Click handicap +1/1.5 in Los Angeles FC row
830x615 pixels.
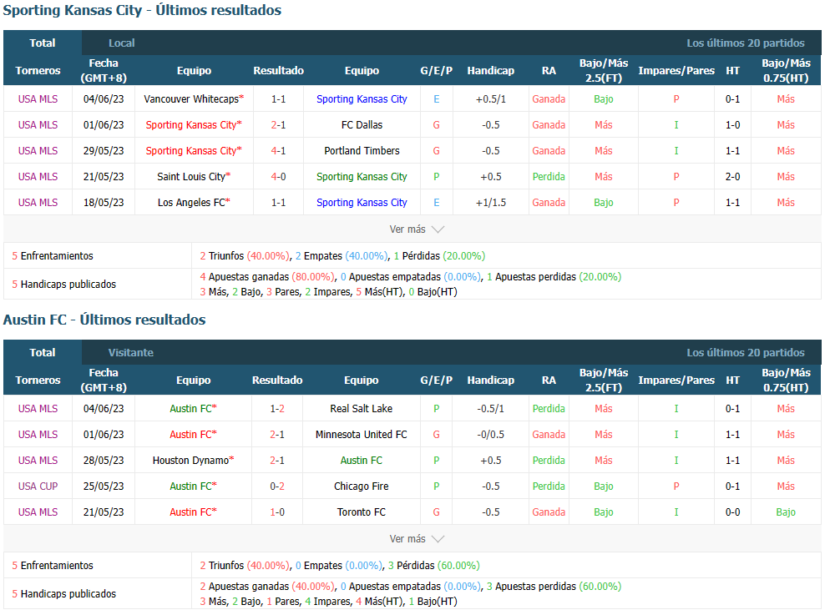491,203
